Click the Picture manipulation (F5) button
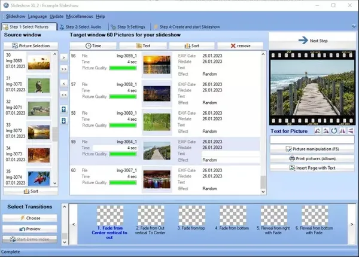The width and height of the screenshot is (359, 257). (x=312, y=149)
